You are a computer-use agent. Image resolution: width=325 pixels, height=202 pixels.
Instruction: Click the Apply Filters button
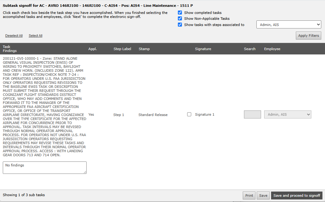(308, 36)
